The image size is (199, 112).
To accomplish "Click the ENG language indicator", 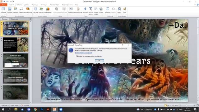I will (x=181, y=109).
